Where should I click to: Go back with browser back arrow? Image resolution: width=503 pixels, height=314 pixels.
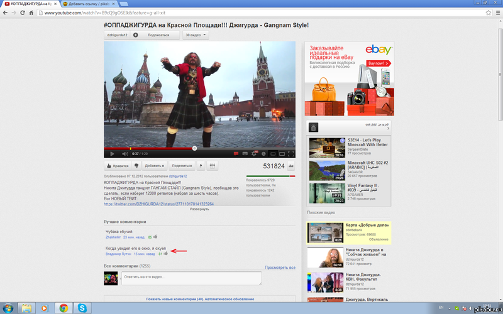[5, 13]
